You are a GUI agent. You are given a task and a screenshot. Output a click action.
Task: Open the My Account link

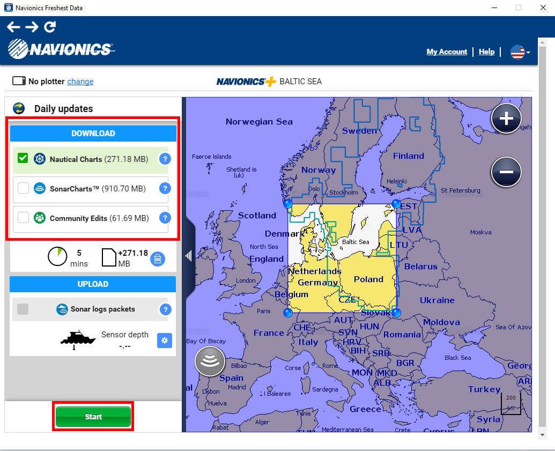pyautogui.click(x=447, y=51)
